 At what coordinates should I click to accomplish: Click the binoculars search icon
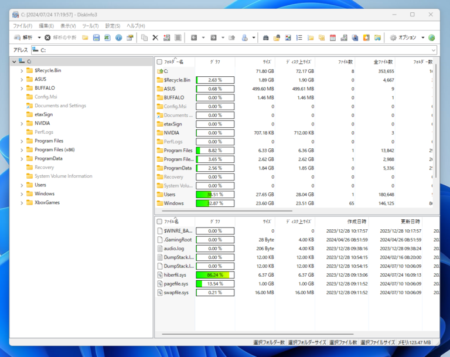coord(265,38)
